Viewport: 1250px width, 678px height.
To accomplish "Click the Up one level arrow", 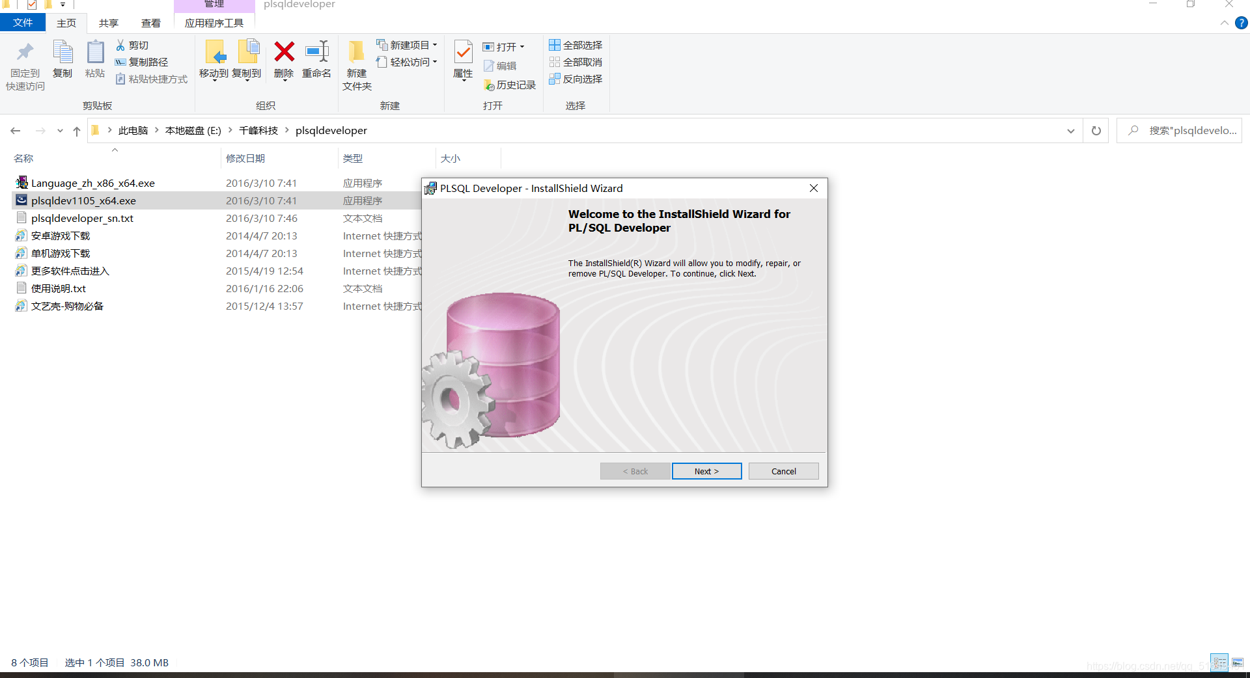I will click(x=77, y=131).
